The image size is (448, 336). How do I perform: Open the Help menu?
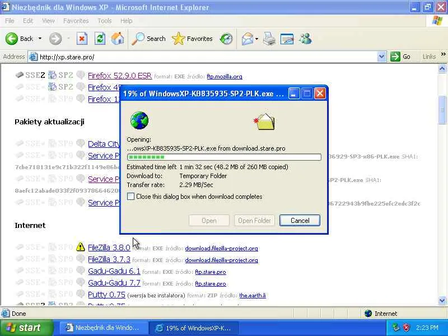pos(126,21)
